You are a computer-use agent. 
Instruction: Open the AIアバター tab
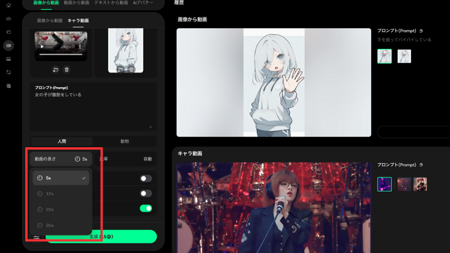143,3
